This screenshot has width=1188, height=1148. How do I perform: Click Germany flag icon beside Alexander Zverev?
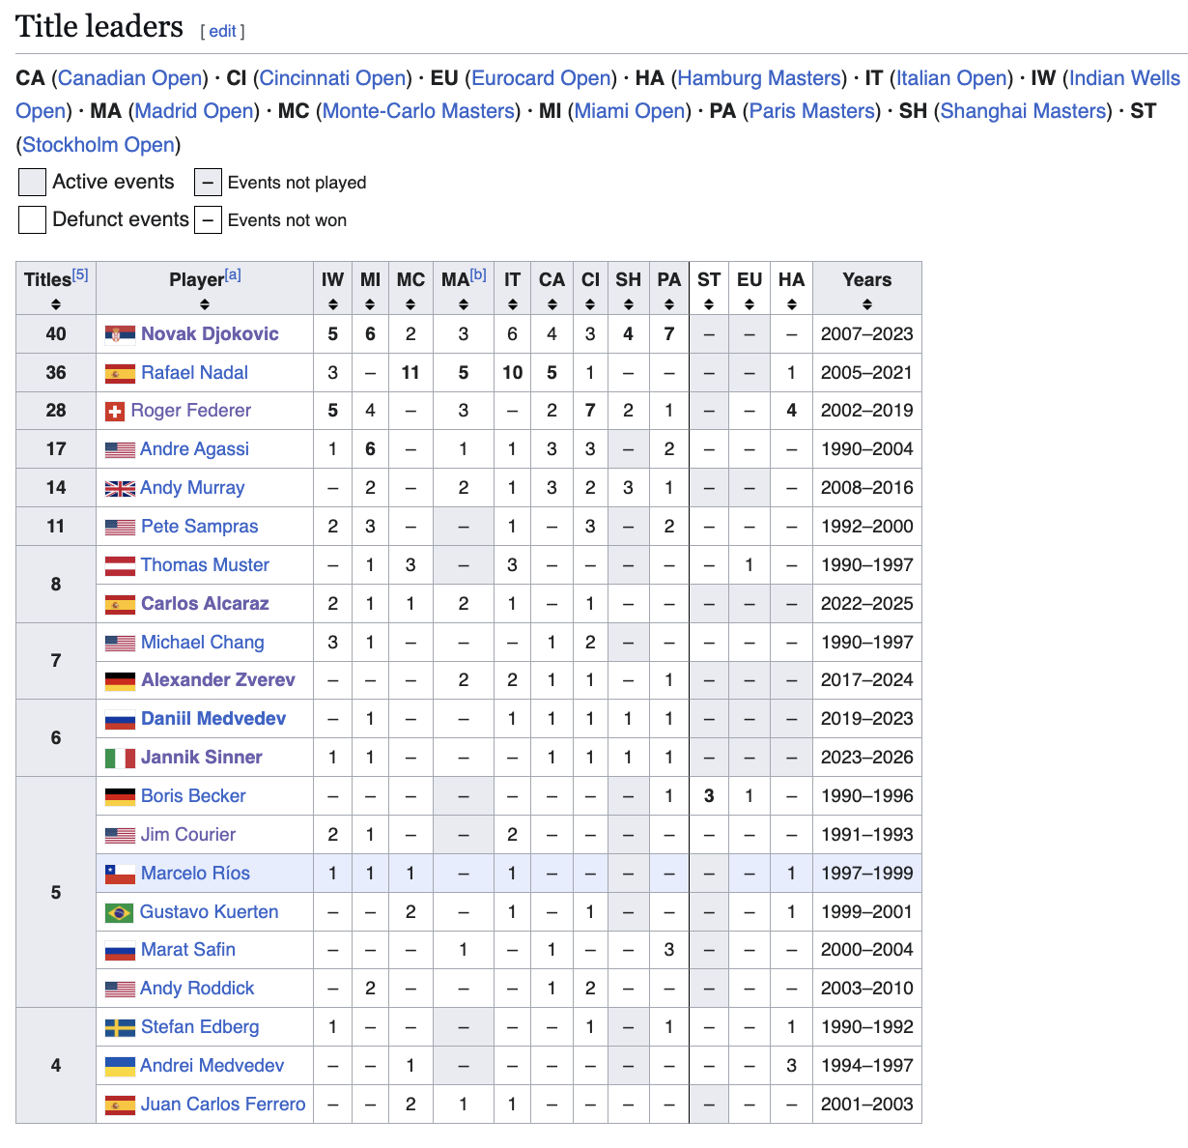click(120, 680)
